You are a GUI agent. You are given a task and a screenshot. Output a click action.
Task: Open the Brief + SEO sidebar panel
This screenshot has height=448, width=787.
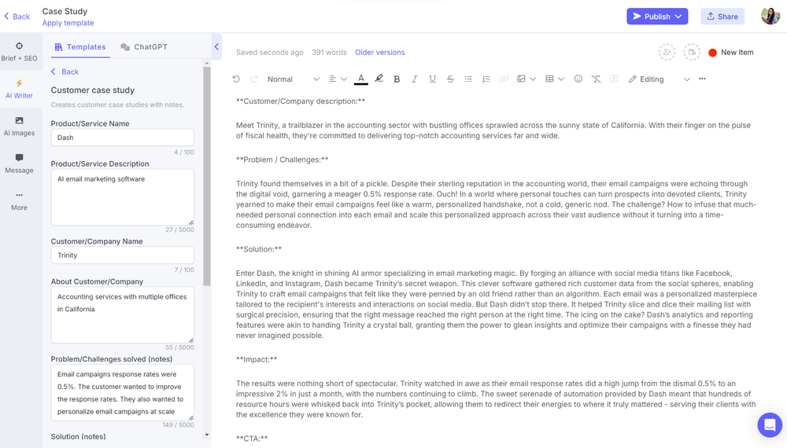pyautogui.click(x=19, y=52)
